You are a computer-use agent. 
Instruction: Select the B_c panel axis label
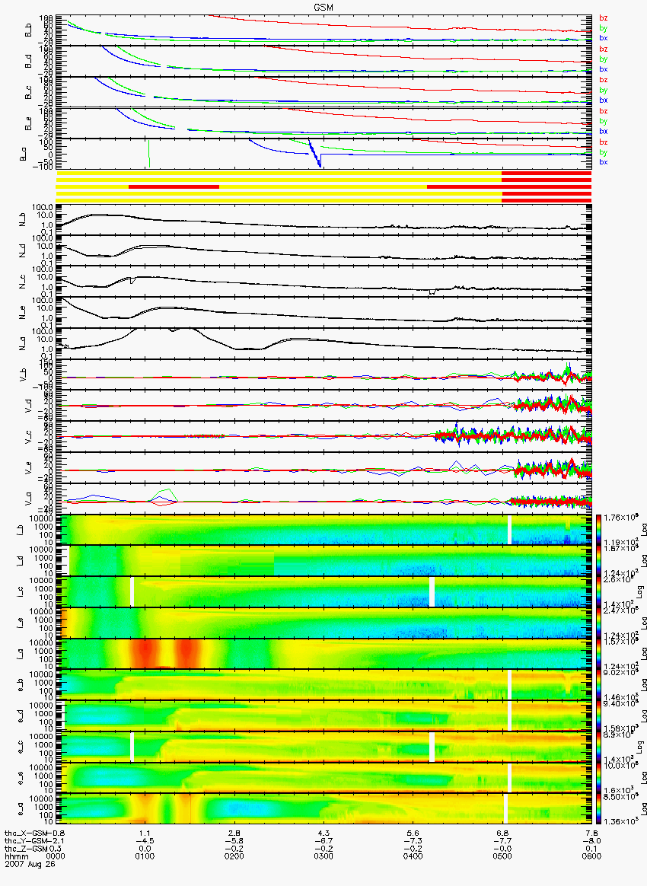tap(28, 93)
